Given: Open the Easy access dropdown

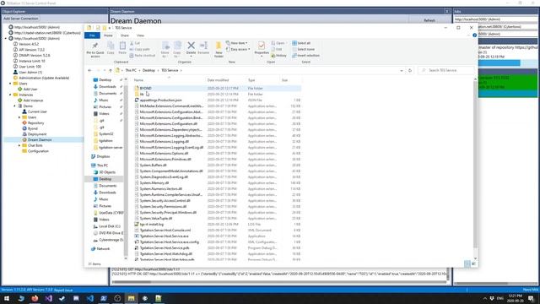Looking at the screenshot, I should pos(238,49).
